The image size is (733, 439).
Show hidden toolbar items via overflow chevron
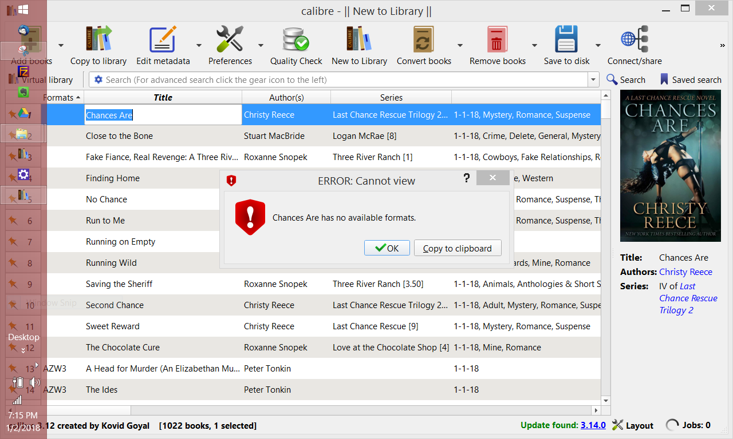tap(723, 46)
